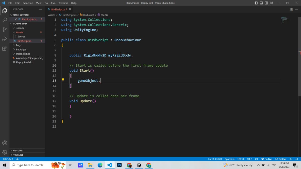This screenshot has width=301, height=169.
Task: Open File Explorer from the taskbar
Action: pos(90,165)
